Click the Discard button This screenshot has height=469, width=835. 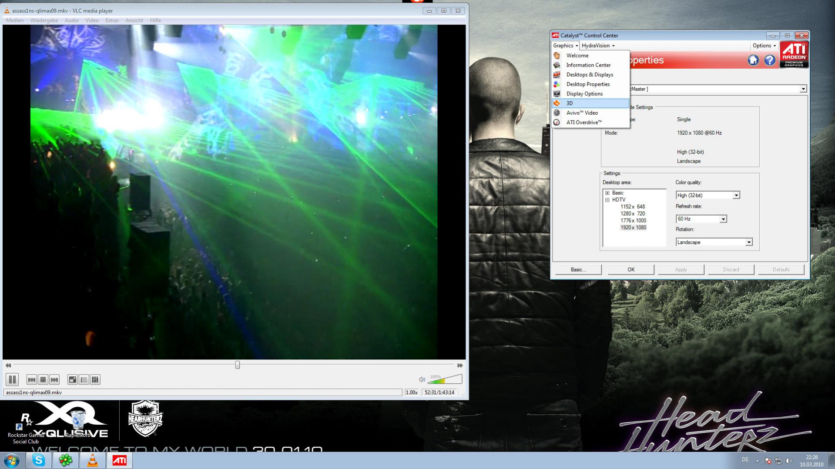click(x=731, y=270)
